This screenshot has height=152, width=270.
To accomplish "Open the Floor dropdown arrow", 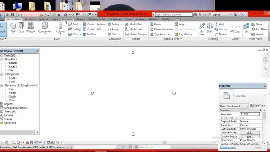I will pyautogui.click(x=81, y=35).
